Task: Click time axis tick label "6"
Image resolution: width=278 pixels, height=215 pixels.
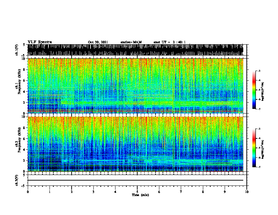Action: (159, 192)
